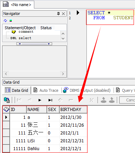Image resolution: width=135 pixels, height=153 pixels.
Task: Jump to last record in grid
Action: coord(50,100)
